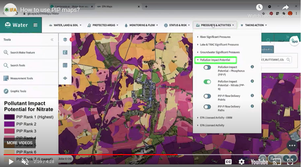Open YouTube player settings gear
This screenshot has width=301, height=167.
[x=242, y=162]
